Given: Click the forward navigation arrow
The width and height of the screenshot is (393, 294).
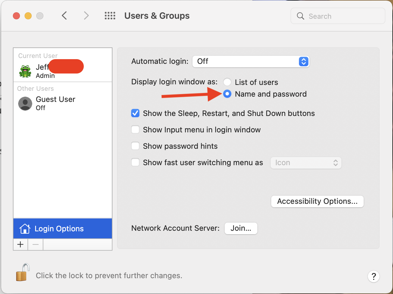Looking at the screenshot, I should 86,16.
